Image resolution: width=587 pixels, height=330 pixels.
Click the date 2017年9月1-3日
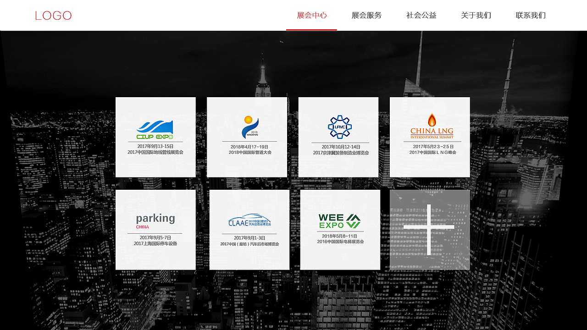[249, 238]
